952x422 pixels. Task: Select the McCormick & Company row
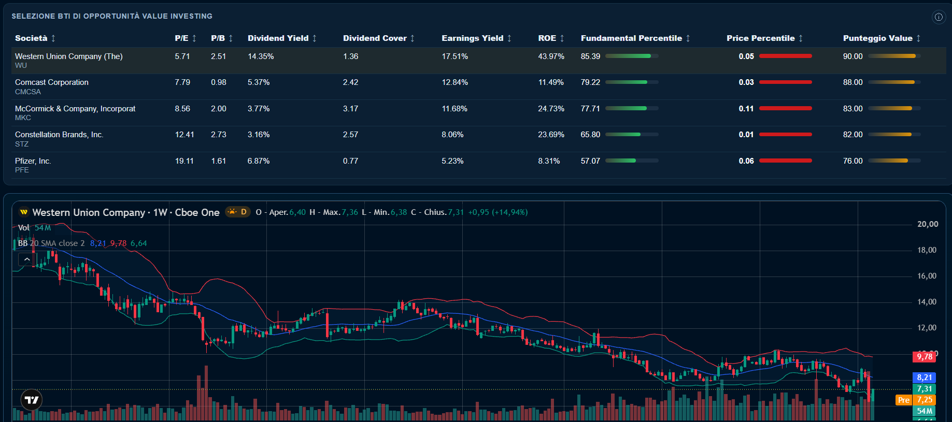479,113
